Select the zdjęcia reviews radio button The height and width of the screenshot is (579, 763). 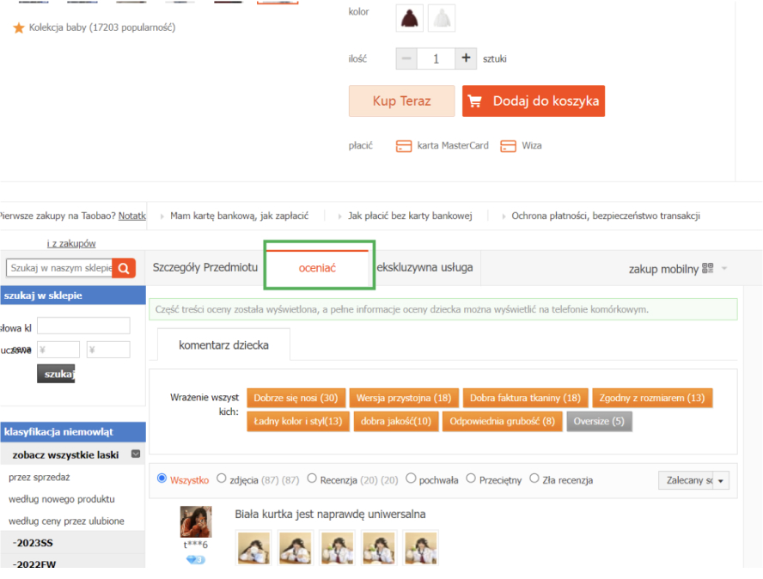[222, 479]
